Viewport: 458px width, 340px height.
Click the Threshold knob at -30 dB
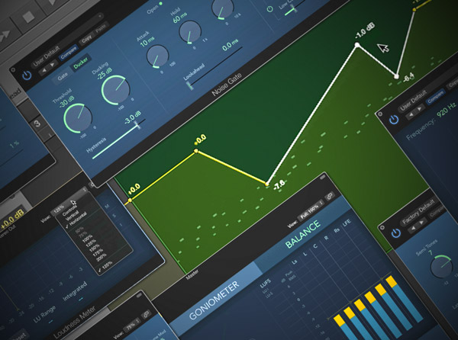(x=78, y=118)
